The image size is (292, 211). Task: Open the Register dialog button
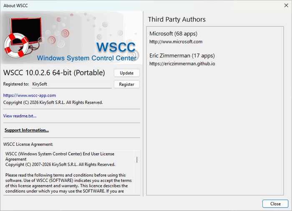point(127,84)
